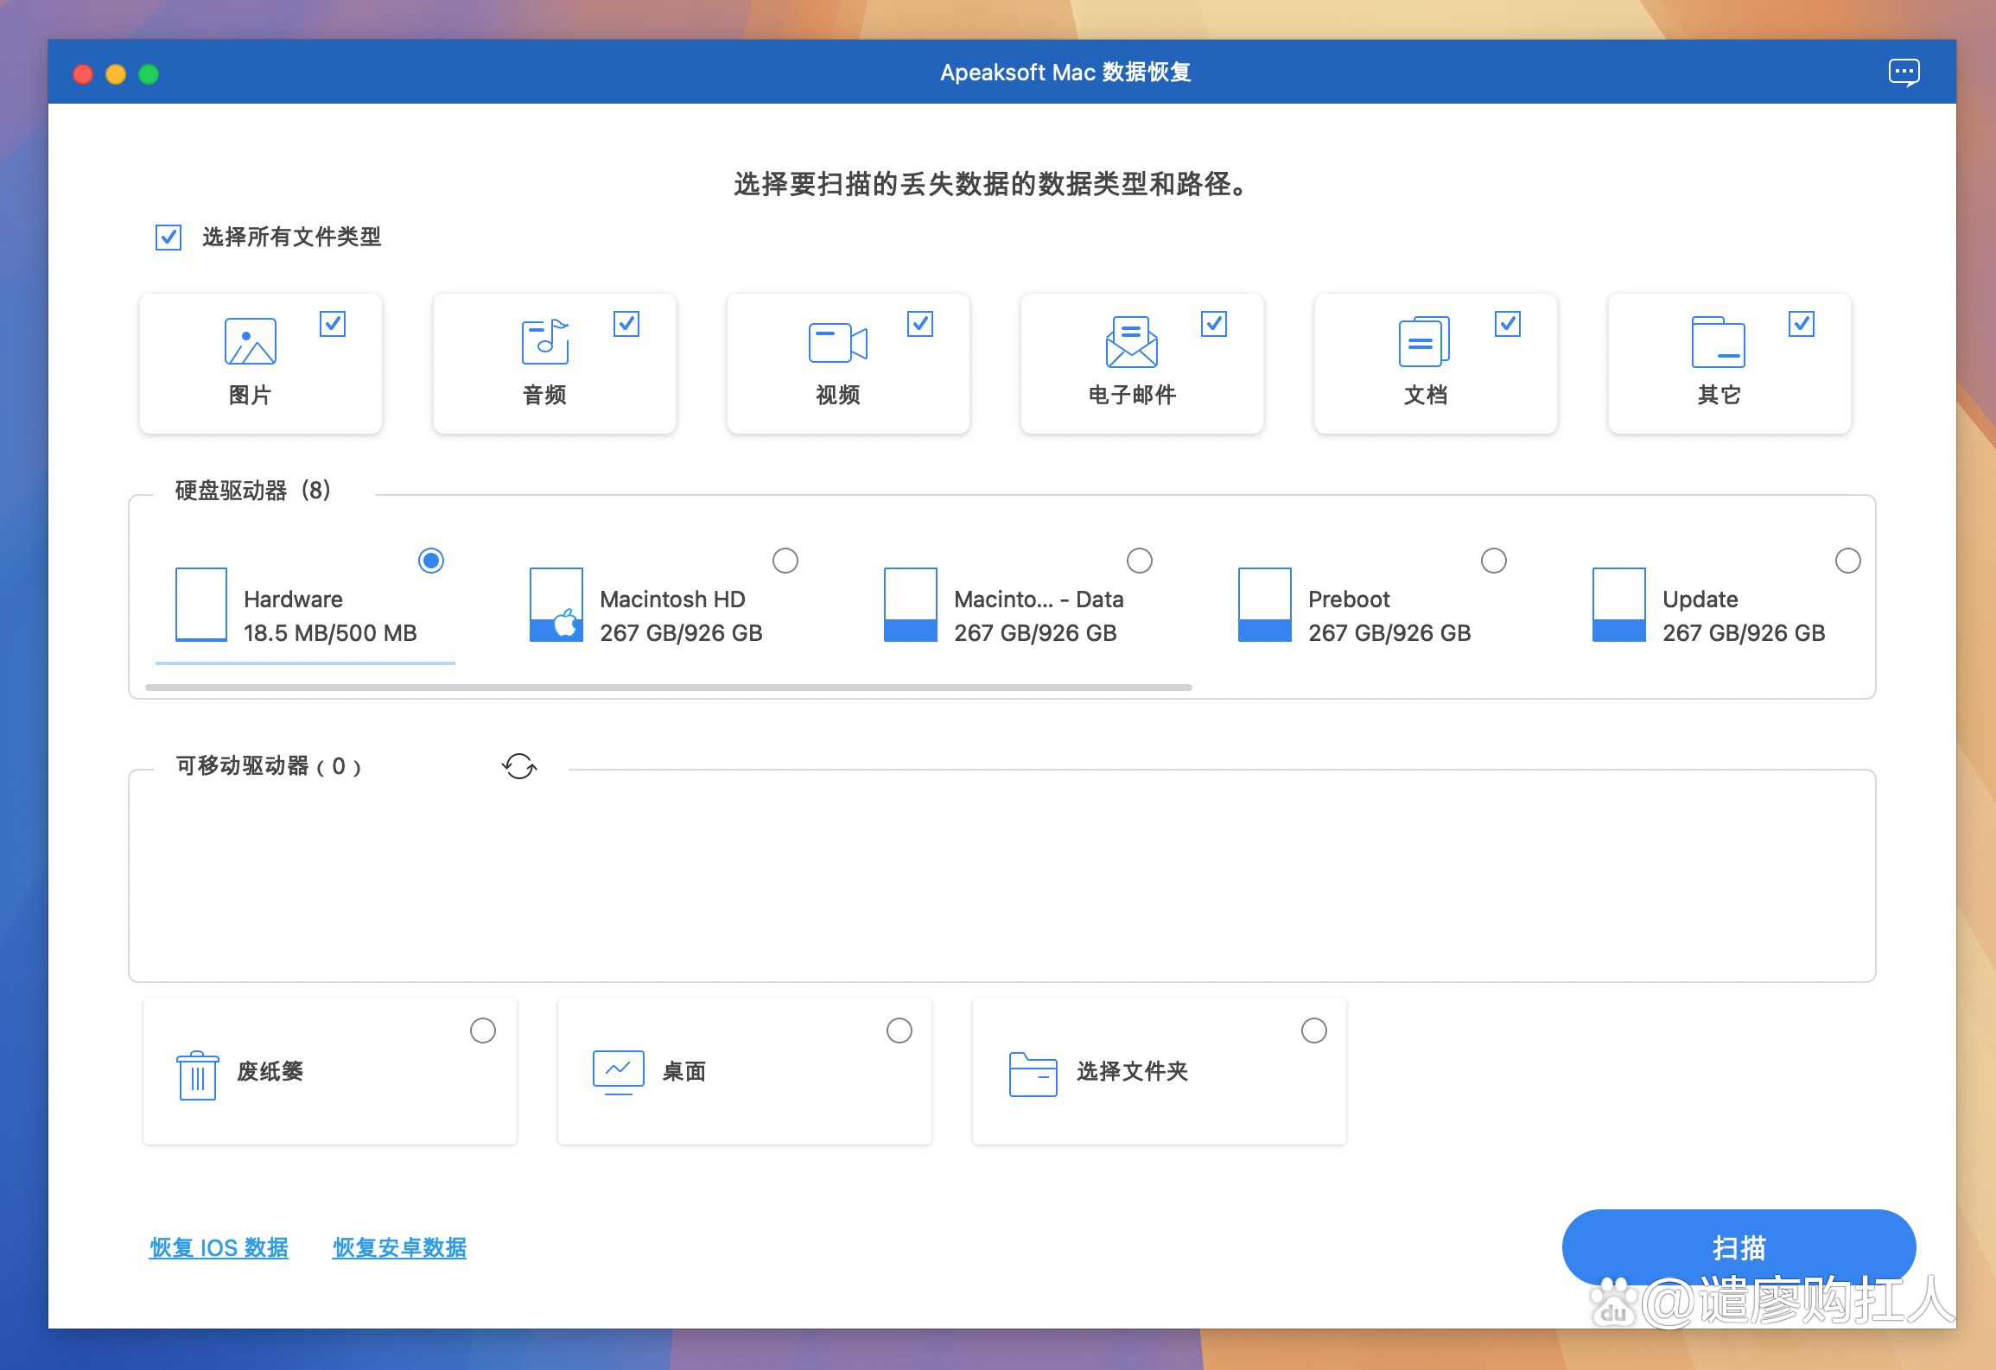Click the 桌面 label text
1996x1370 pixels.
[684, 1072]
